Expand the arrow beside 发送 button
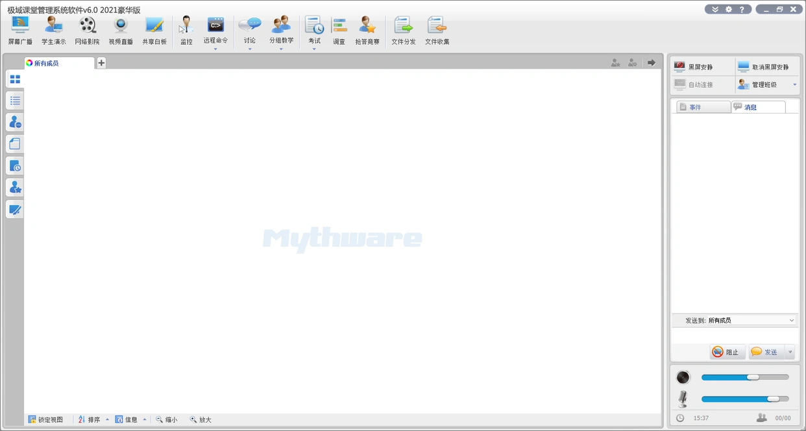The width and height of the screenshot is (806, 431). coord(790,352)
